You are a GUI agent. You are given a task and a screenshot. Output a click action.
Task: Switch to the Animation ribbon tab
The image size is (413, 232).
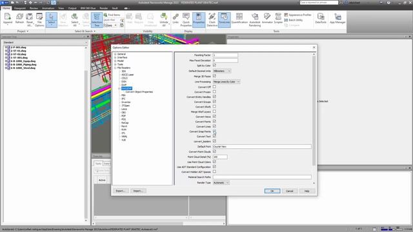click(48, 8)
